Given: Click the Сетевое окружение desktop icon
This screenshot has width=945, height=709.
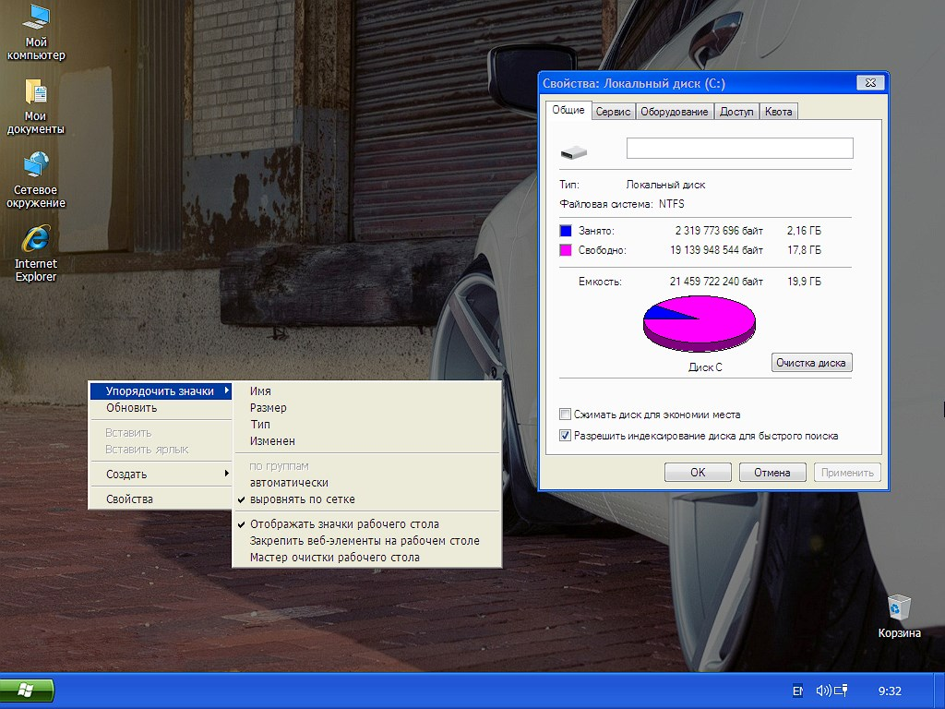Looking at the screenshot, I should tap(36, 166).
